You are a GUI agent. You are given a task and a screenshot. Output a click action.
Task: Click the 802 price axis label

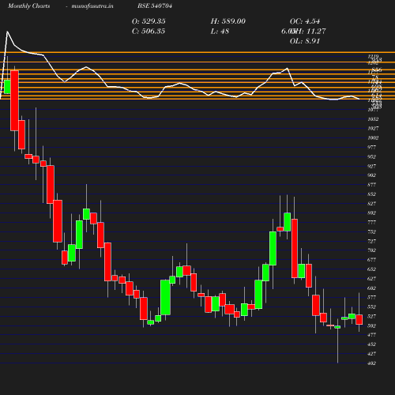tap(371, 213)
